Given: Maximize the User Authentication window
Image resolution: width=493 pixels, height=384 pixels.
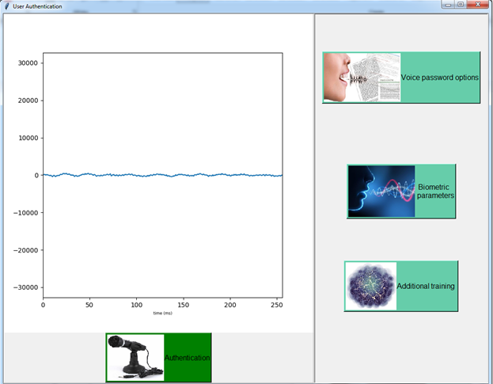Looking at the screenshot, I should coord(461,5).
